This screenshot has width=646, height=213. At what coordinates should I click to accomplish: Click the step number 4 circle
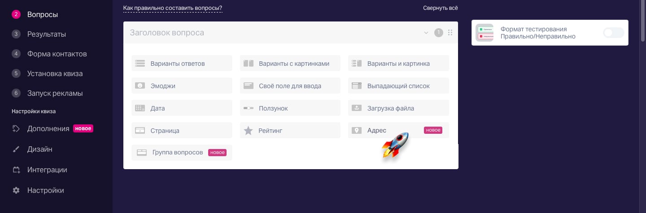click(x=16, y=54)
